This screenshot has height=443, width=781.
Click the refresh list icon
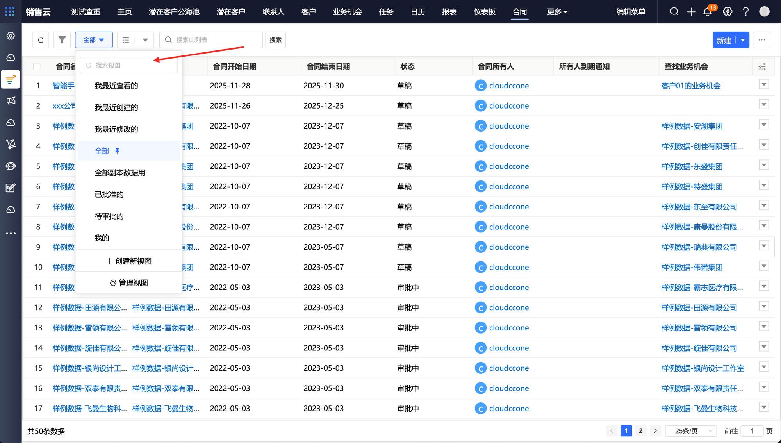41,40
